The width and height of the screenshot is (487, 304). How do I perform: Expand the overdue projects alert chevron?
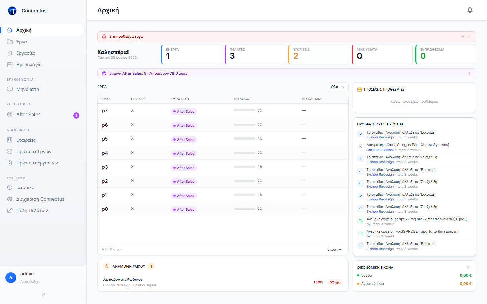tap(462, 36)
